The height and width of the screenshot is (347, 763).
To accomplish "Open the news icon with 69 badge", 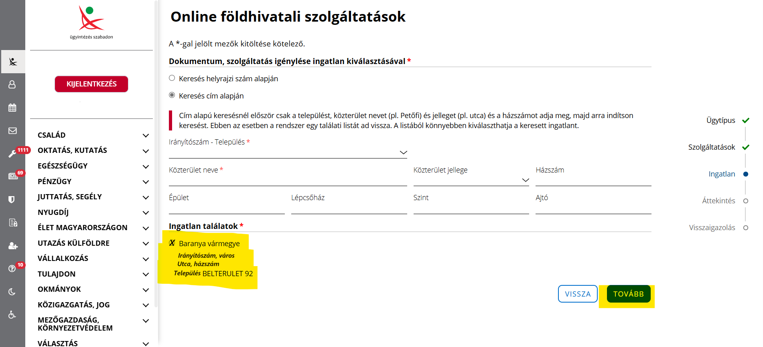I will (x=13, y=177).
